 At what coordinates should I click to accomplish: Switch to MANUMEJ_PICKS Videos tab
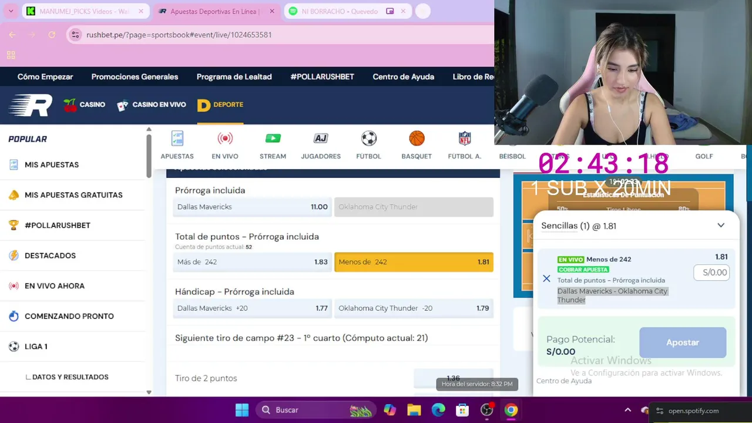(85, 11)
